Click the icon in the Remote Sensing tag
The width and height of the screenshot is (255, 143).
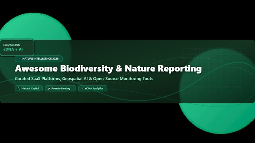click(x=49, y=89)
